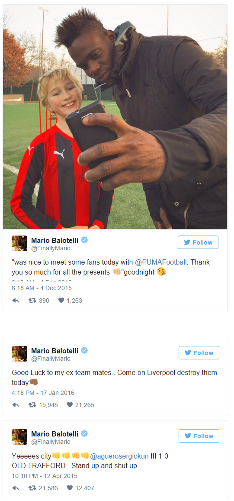234x501 pixels.
Task: Open the selfie photo with the fan
Action: [115, 117]
